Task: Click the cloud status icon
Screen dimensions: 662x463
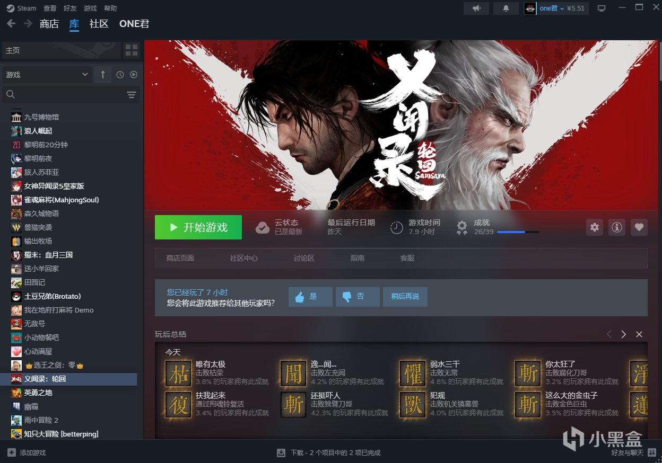Action: pos(263,228)
